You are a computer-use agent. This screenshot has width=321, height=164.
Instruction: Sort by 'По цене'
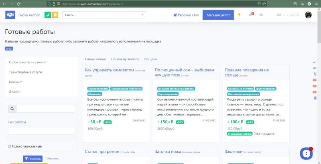pyautogui.click(x=151, y=59)
